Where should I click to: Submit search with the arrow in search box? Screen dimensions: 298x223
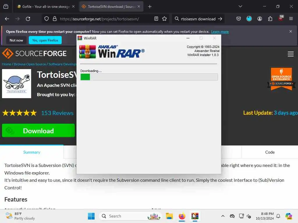[x=220, y=19]
